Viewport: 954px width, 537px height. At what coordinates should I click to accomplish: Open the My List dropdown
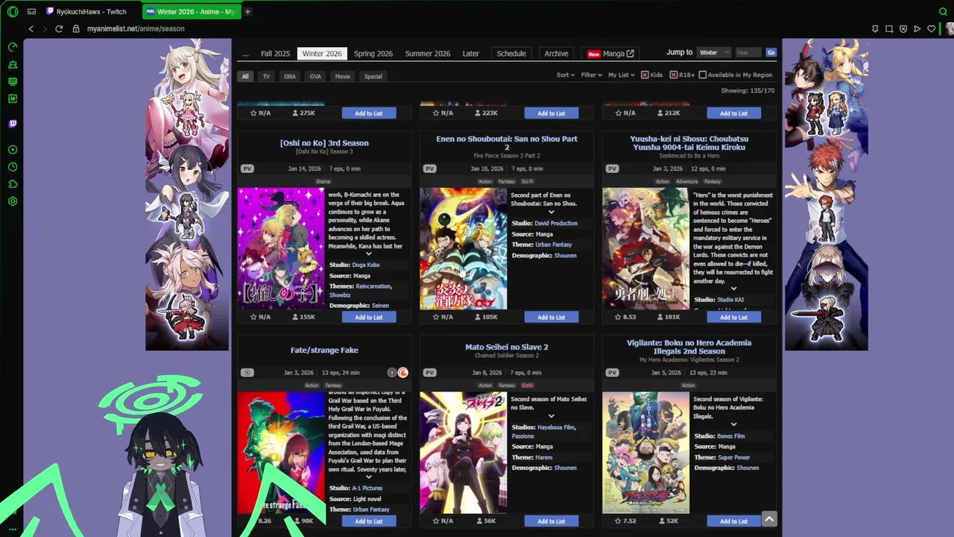coord(621,75)
